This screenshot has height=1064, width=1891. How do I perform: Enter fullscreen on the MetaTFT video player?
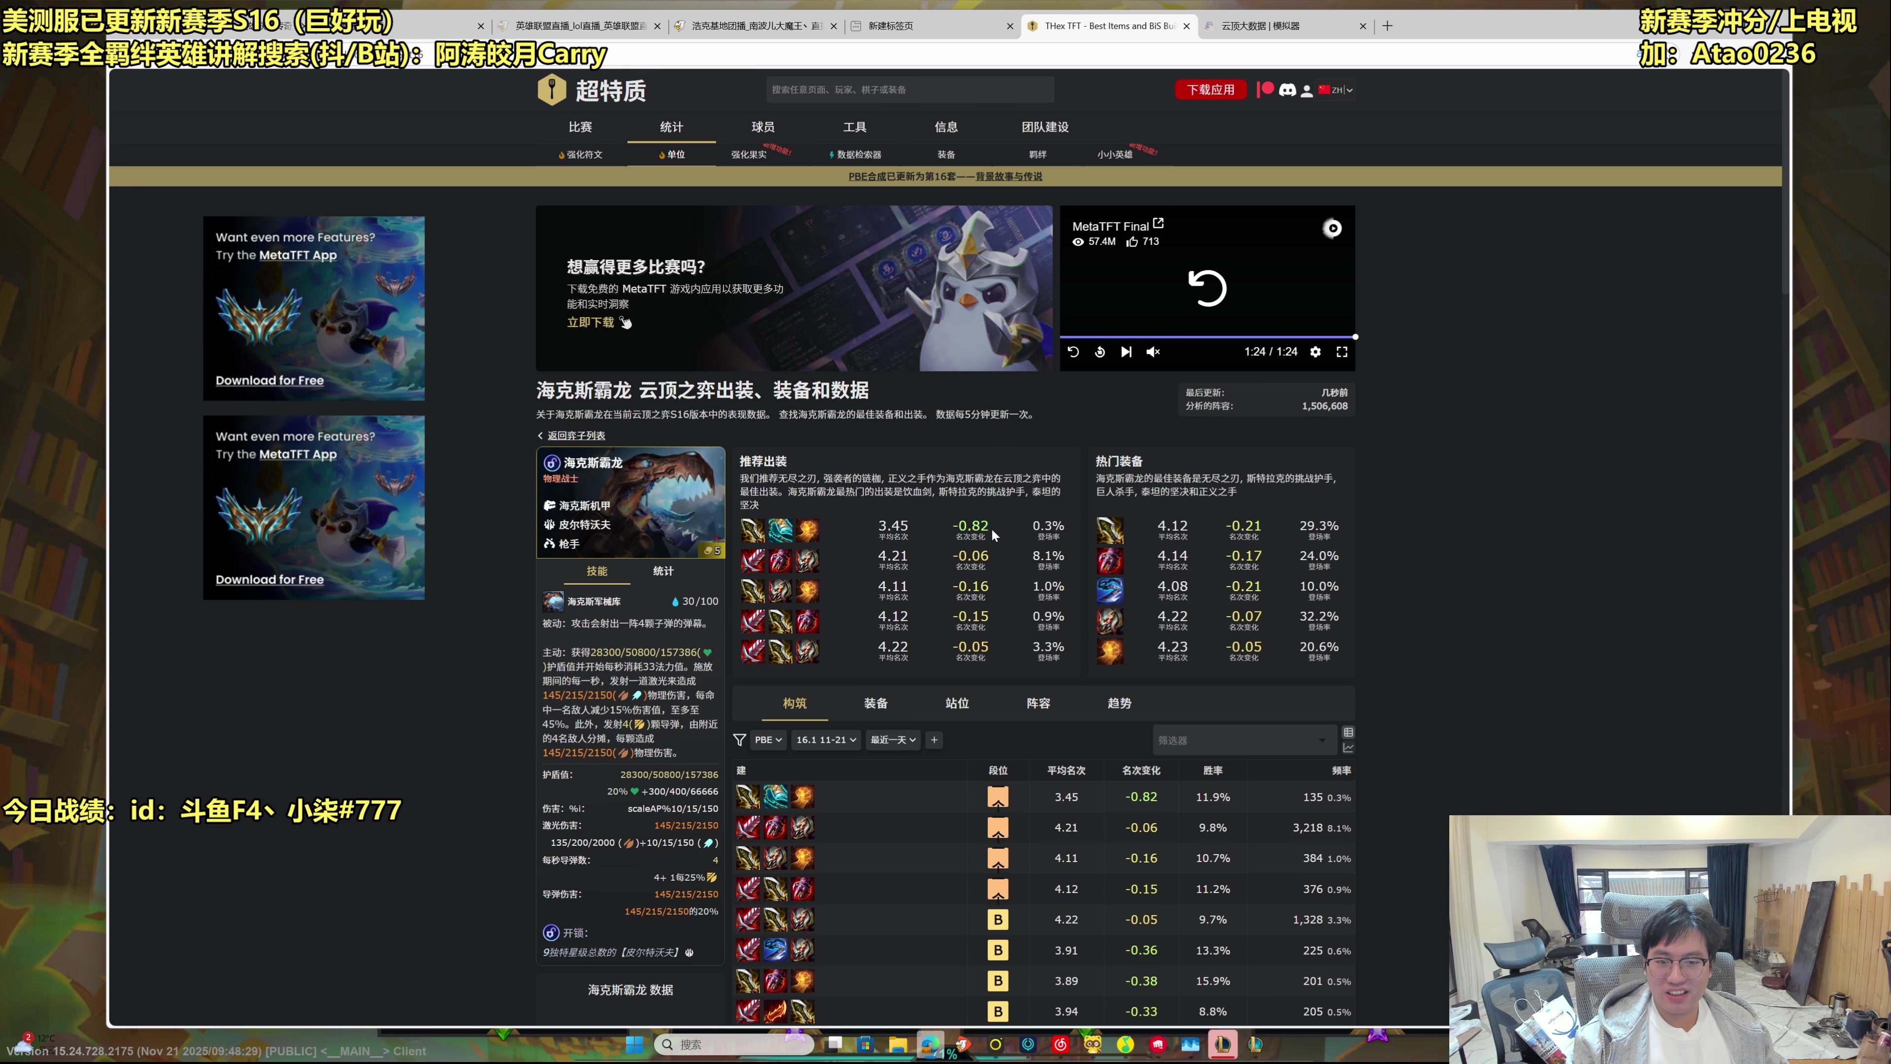click(1342, 352)
